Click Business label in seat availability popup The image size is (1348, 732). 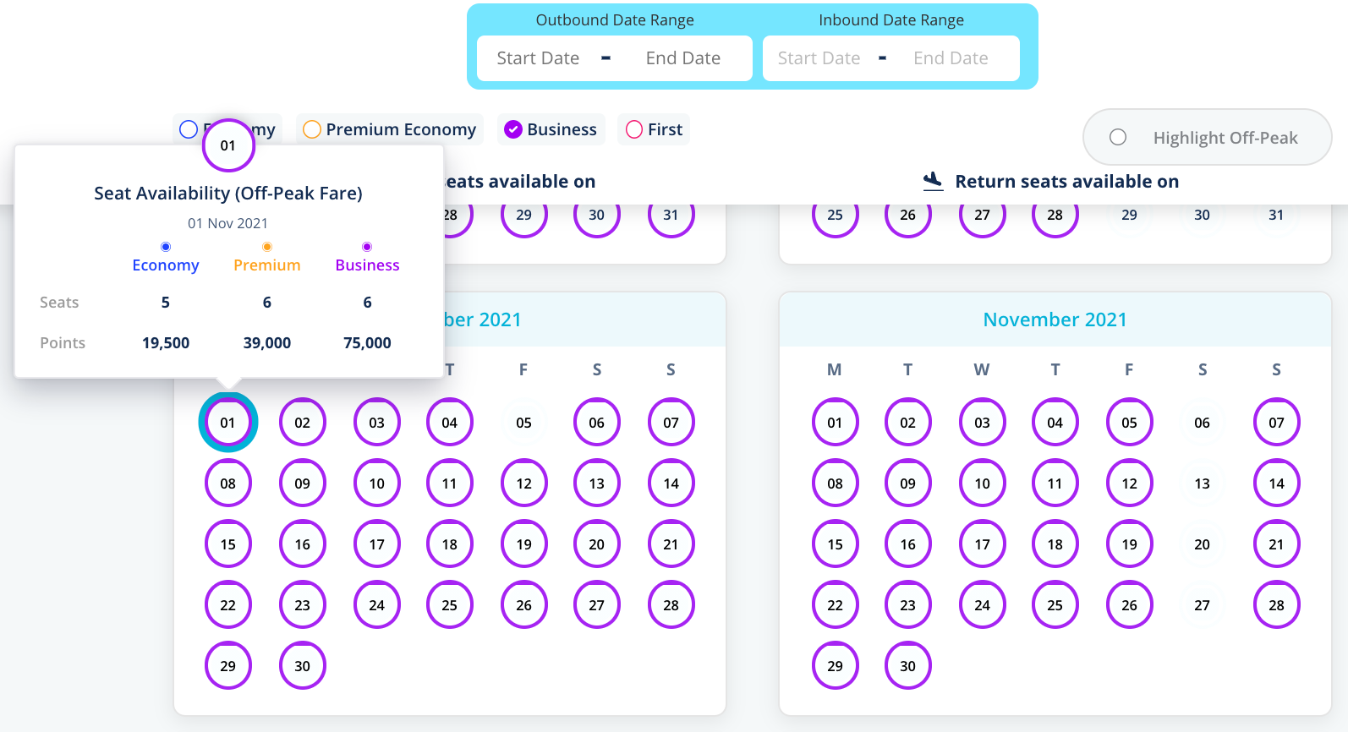tap(367, 265)
